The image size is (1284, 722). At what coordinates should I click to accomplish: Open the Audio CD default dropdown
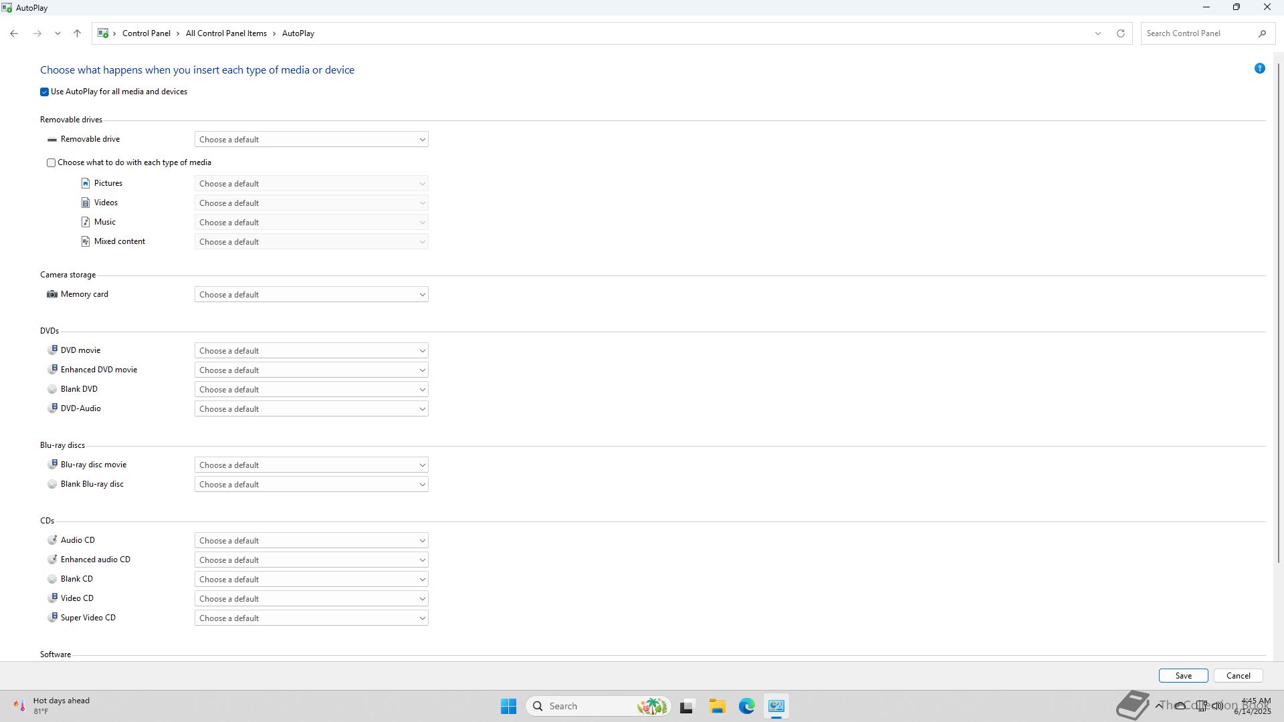coord(311,541)
